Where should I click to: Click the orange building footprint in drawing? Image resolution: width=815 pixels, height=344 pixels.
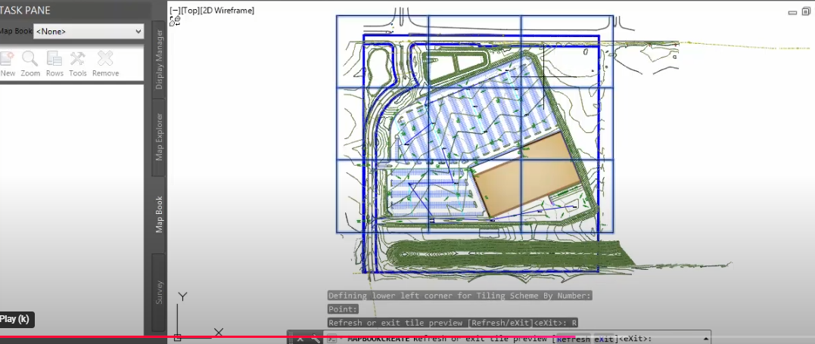tap(527, 175)
